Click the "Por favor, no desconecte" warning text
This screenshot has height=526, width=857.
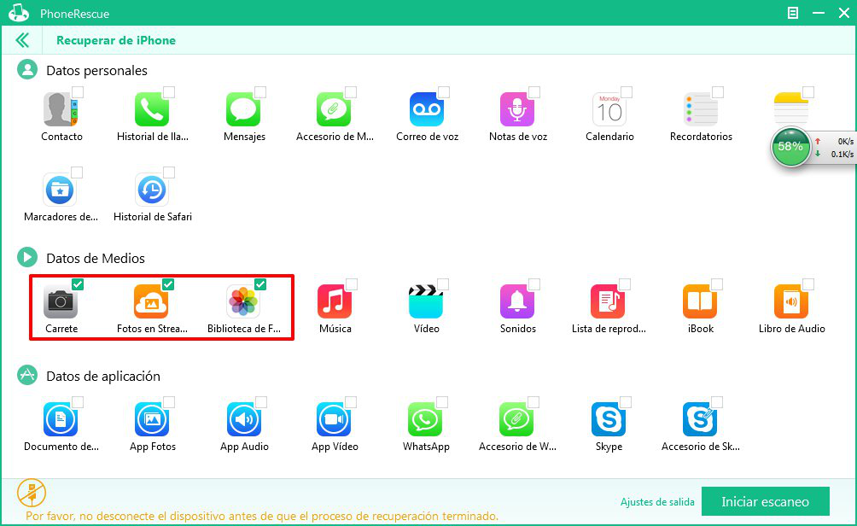(262, 516)
